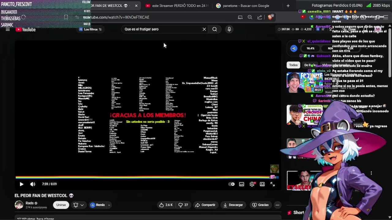The width and height of the screenshot is (392, 220).
Task: Click the cast/install icon in address bar
Action: tap(240, 17)
